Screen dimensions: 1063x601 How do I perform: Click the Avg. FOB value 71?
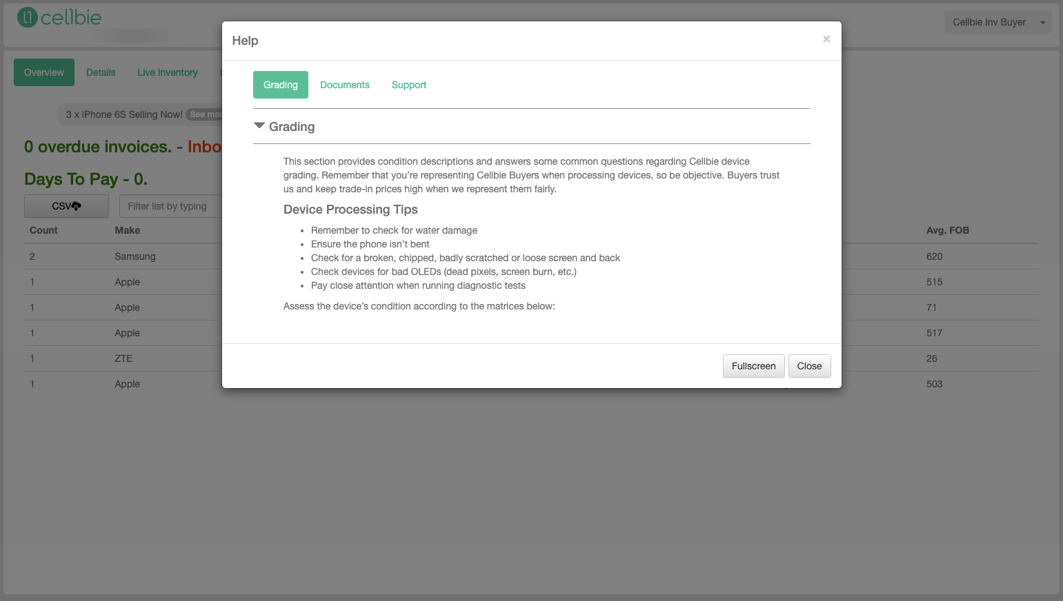click(x=932, y=307)
